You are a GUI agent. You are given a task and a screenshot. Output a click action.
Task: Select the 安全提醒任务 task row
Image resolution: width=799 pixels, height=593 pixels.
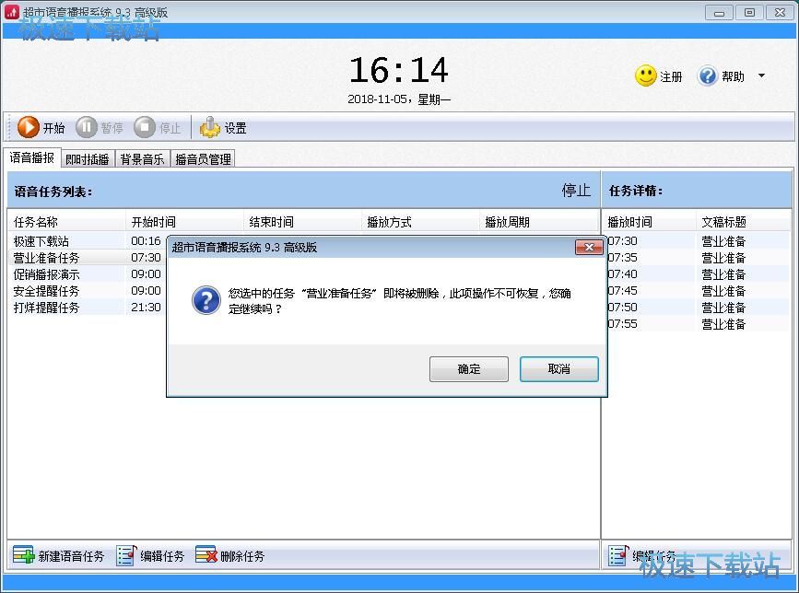[87, 291]
